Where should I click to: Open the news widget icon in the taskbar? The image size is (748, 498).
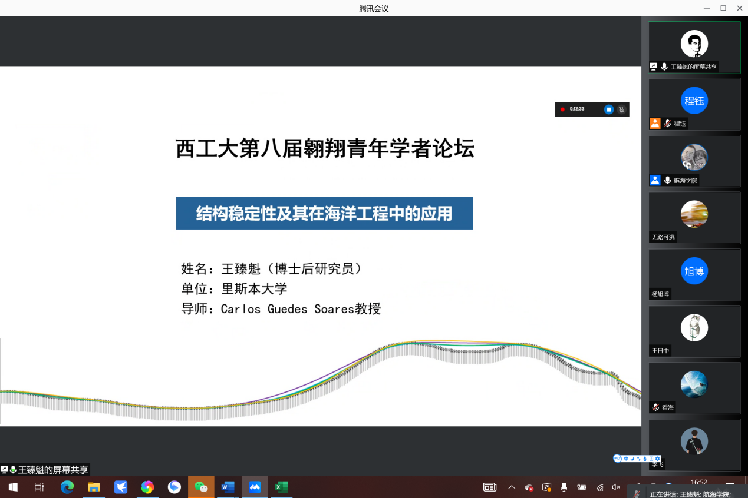click(x=490, y=487)
